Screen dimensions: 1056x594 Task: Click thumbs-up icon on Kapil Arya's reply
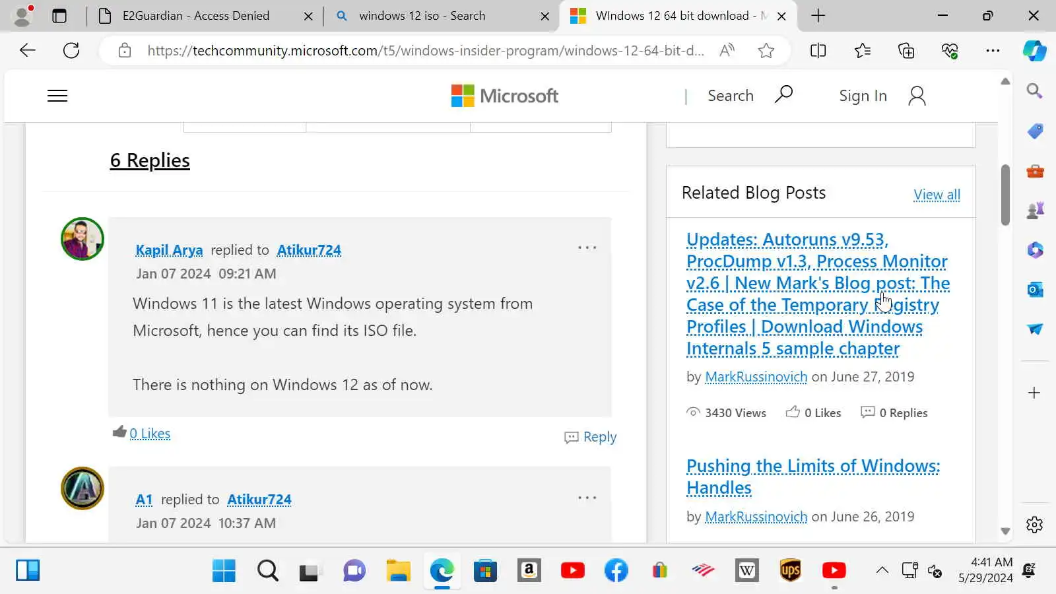119,432
